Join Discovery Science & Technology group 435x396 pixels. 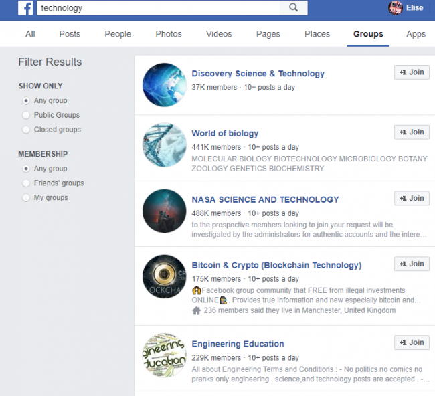click(x=412, y=72)
